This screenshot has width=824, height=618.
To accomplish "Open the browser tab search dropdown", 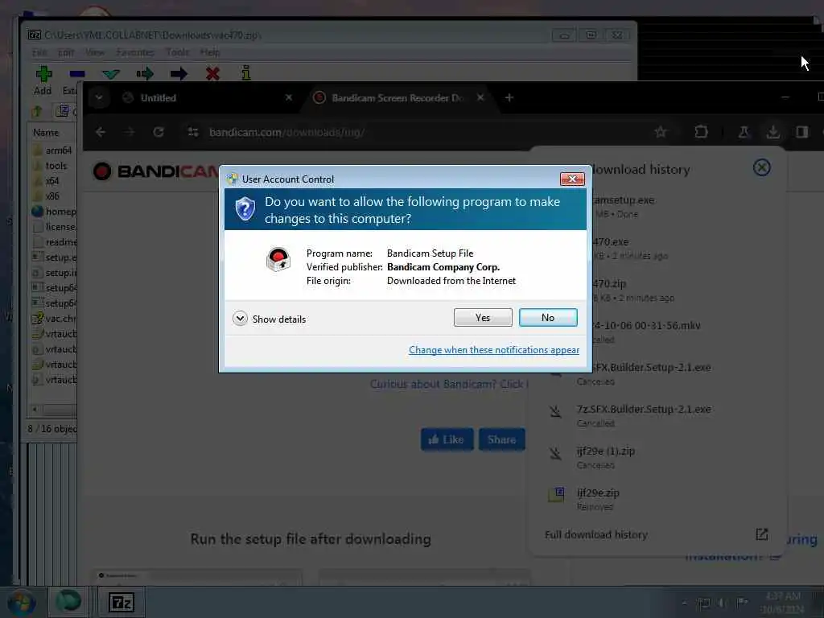I will [99, 97].
